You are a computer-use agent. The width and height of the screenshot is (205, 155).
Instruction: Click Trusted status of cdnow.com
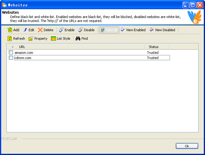[x=153, y=58]
